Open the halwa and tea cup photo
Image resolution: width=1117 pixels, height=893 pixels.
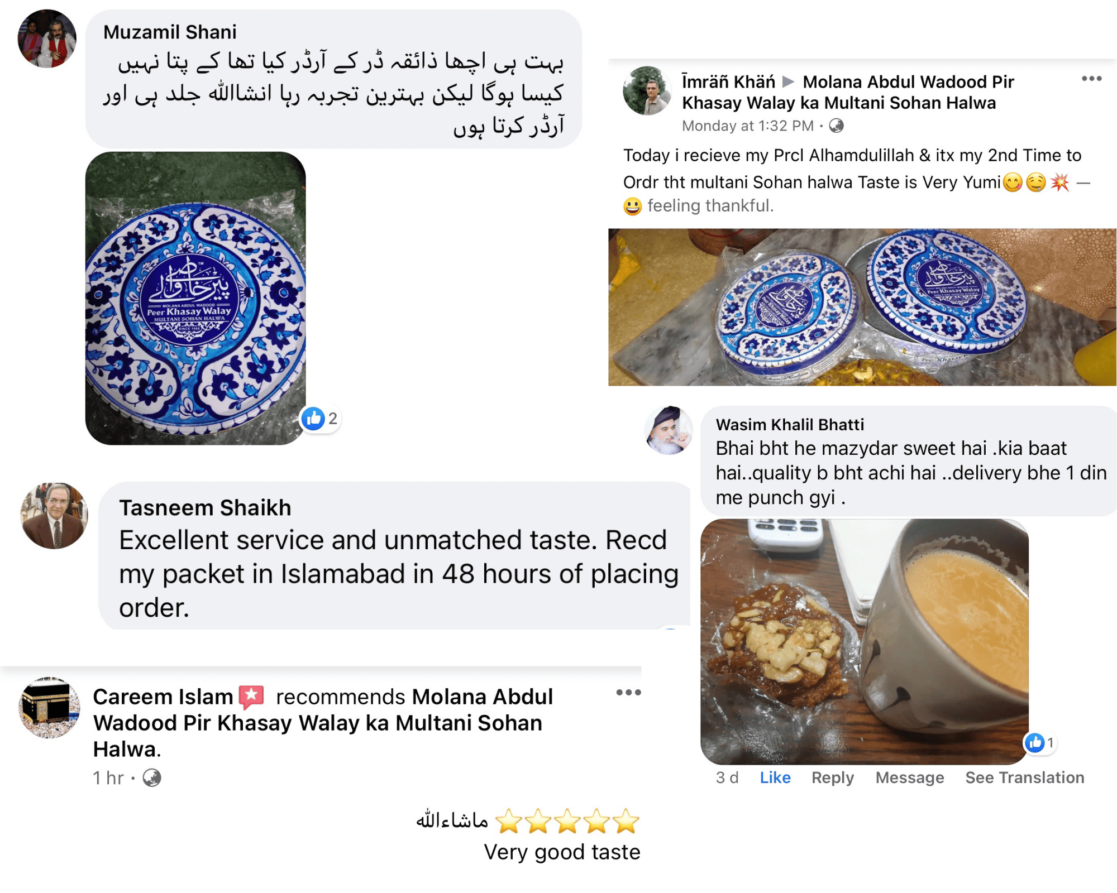click(864, 641)
